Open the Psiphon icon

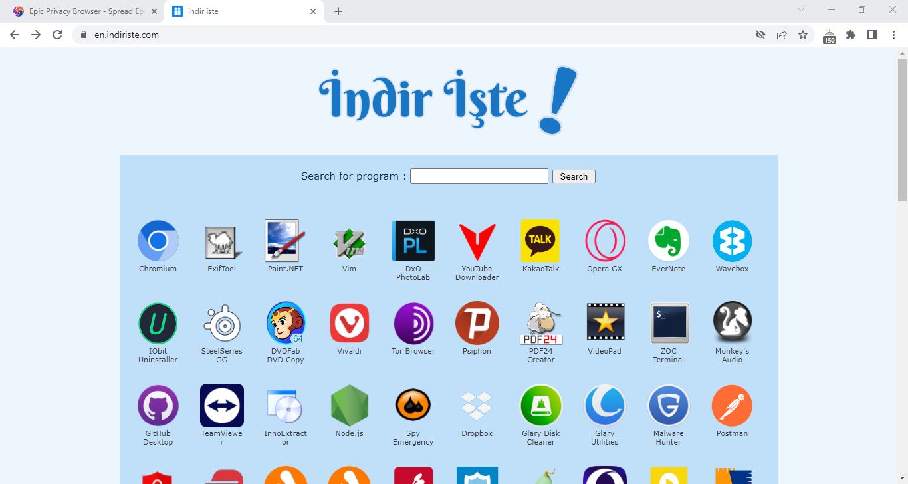pyautogui.click(x=477, y=323)
